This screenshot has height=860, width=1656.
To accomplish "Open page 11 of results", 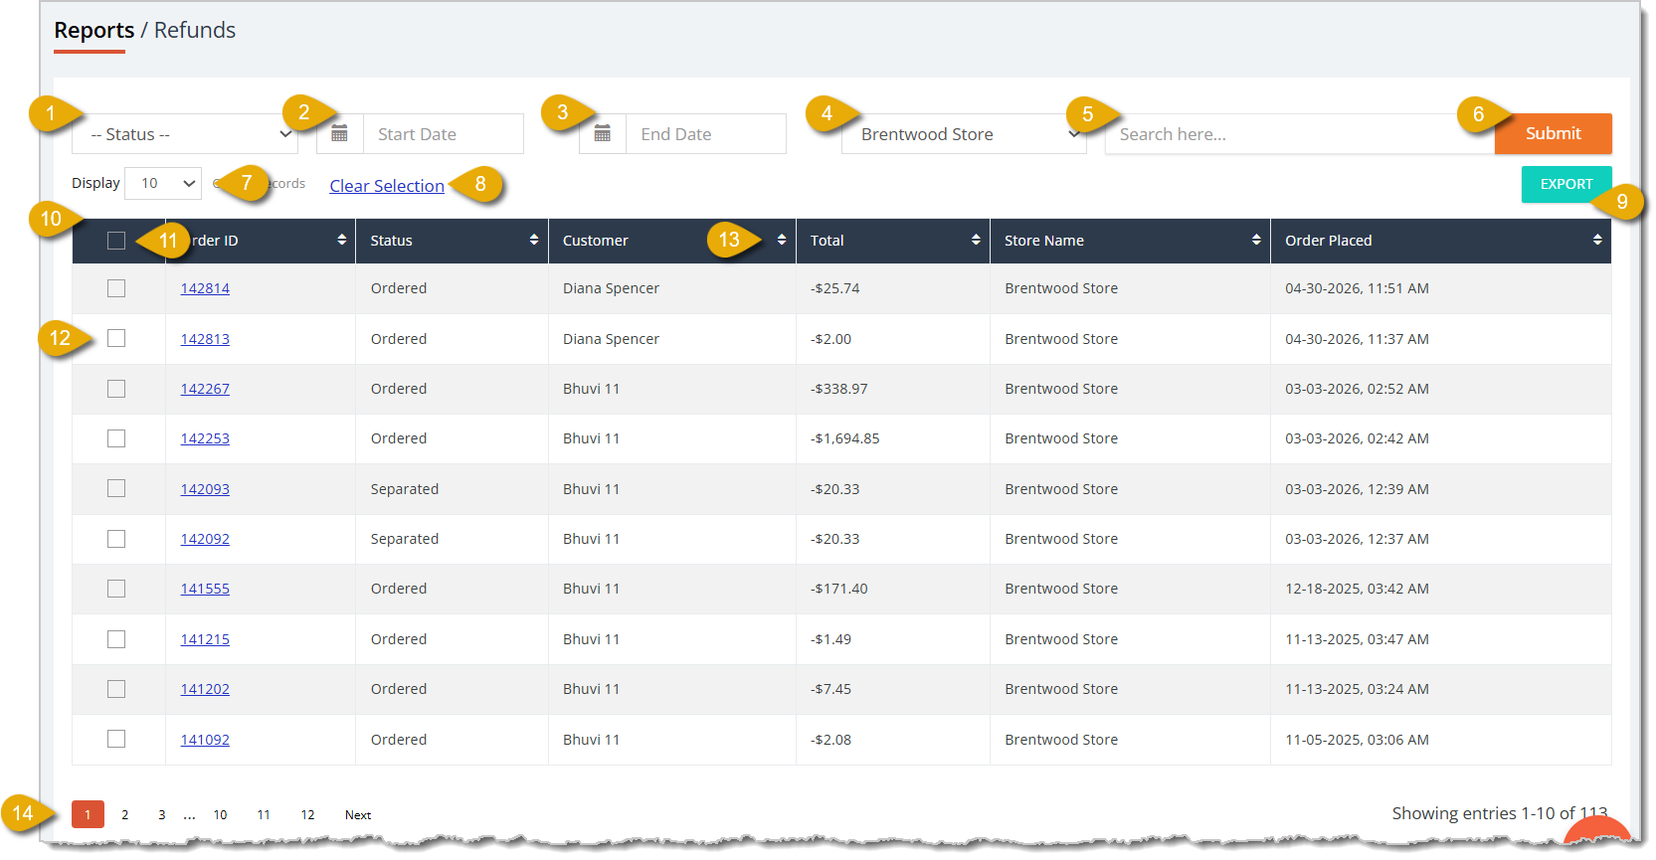I will [264, 815].
